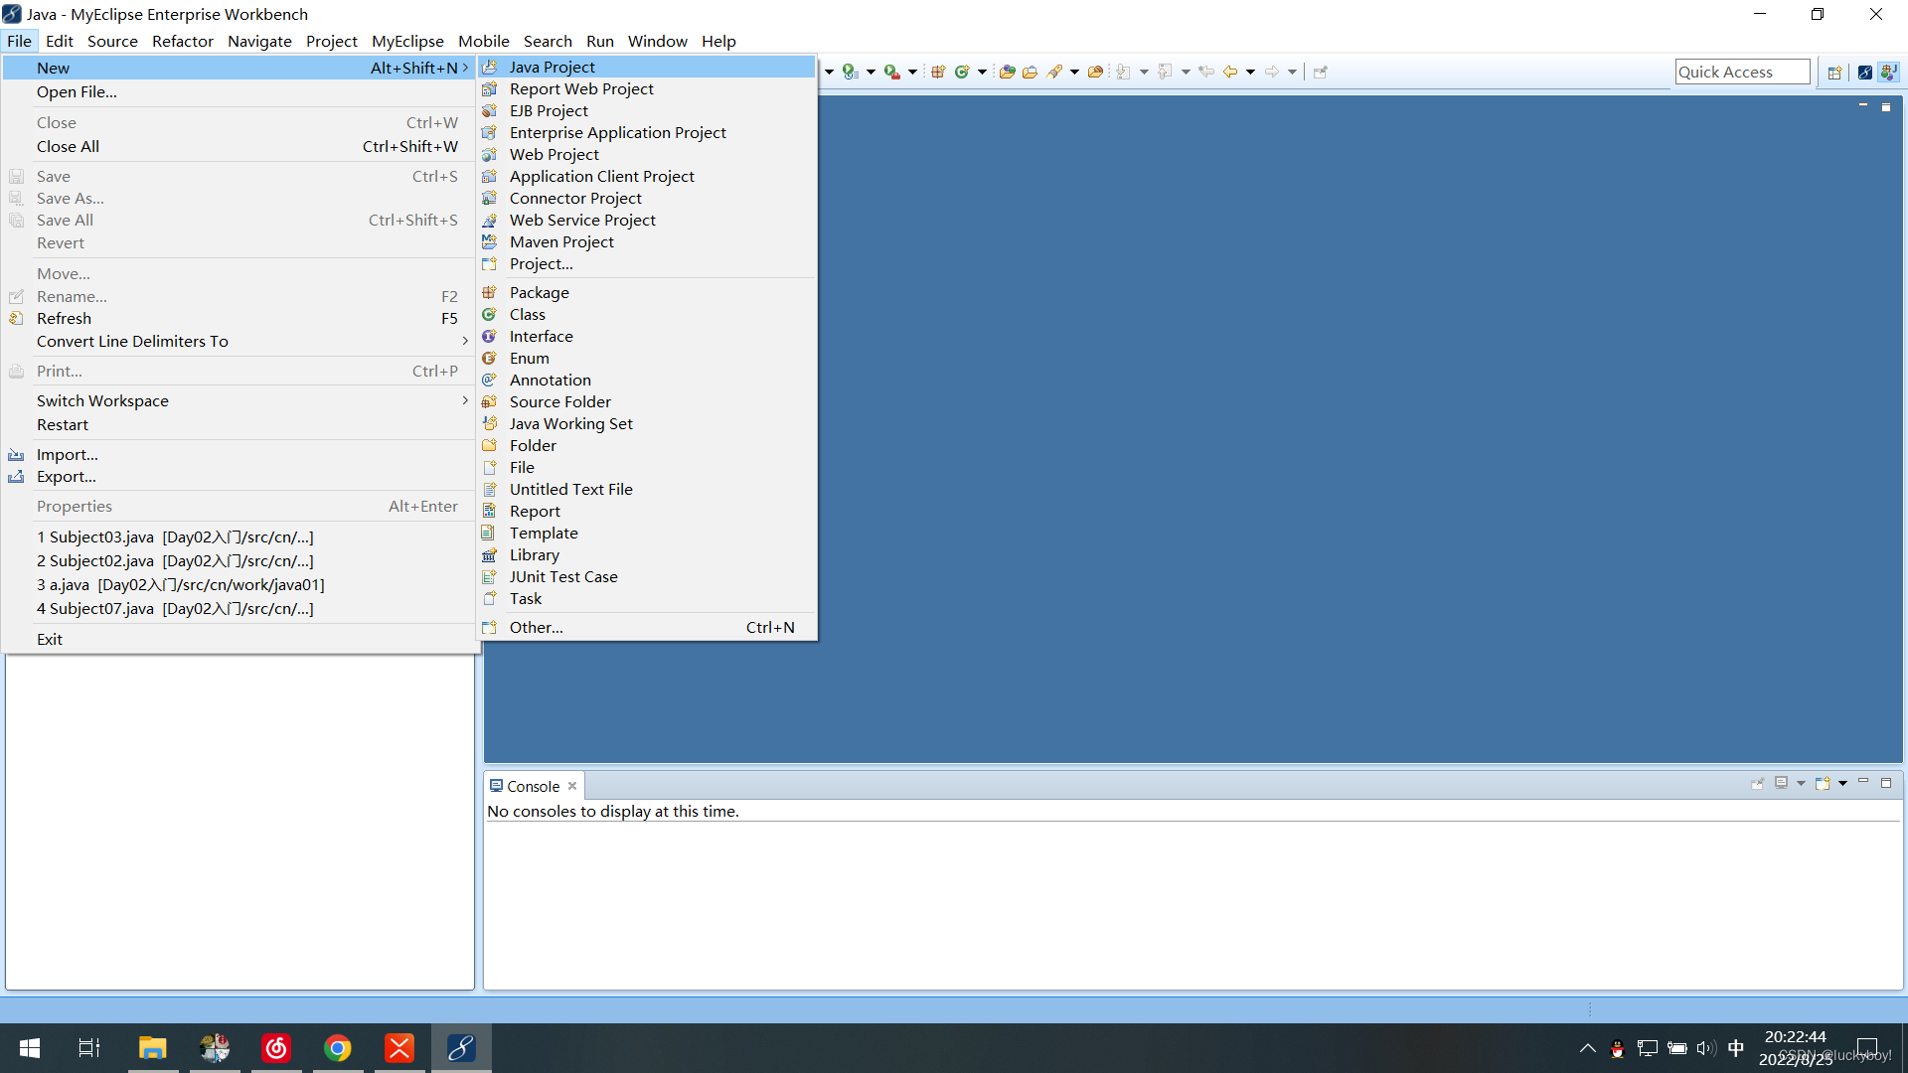The width and height of the screenshot is (1908, 1073).
Task: Click the Open Perspective icon
Action: pyautogui.click(x=1834, y=72)
